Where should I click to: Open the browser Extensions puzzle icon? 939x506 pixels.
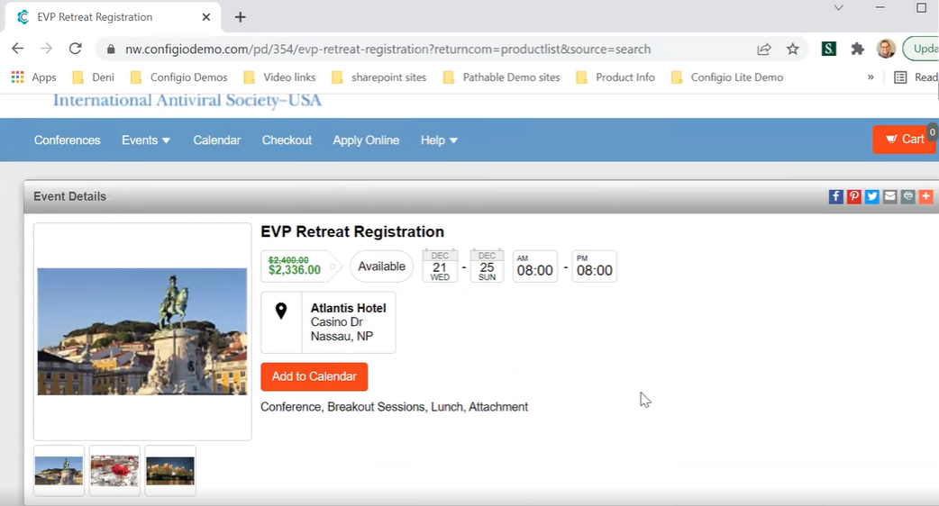click(857, 49)
